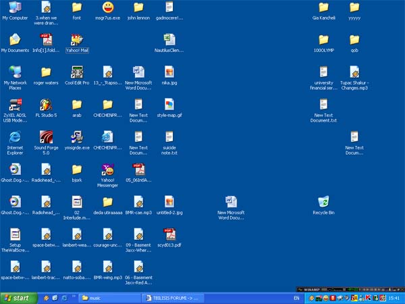The width and height of the screenshot is (405, 304).
Task: Click the Start button
Action: [19, 298]
